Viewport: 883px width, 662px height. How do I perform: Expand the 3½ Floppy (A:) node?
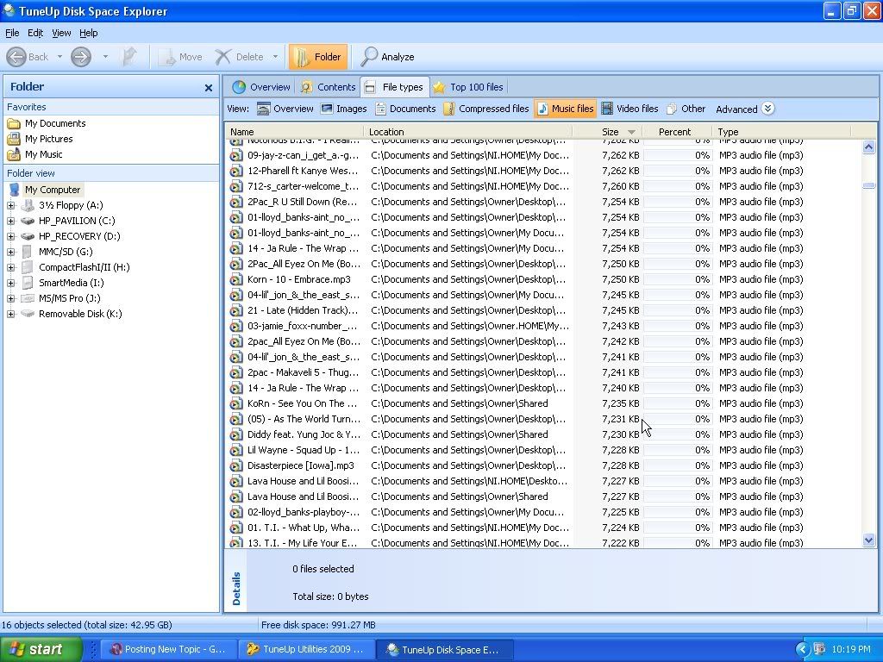[10, 205]
